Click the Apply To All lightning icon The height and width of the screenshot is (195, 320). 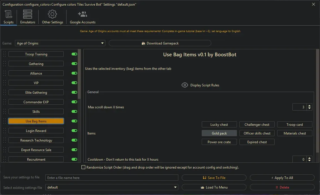[x=272, y=178]
